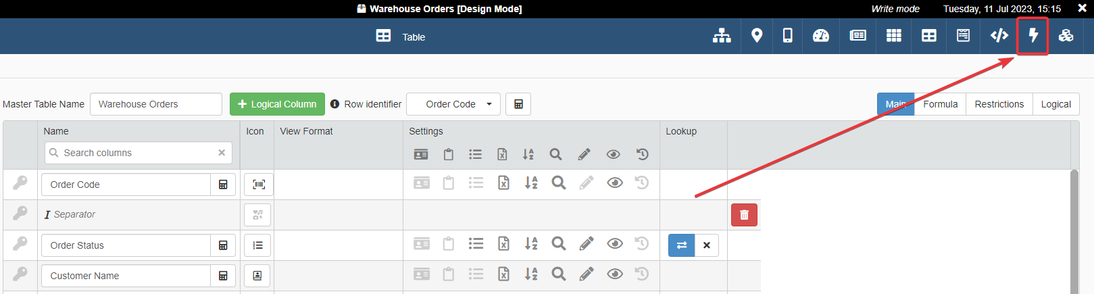Screen dimensions: 1094x294
Task: Switch to the Formula tab
Action: 940,104
